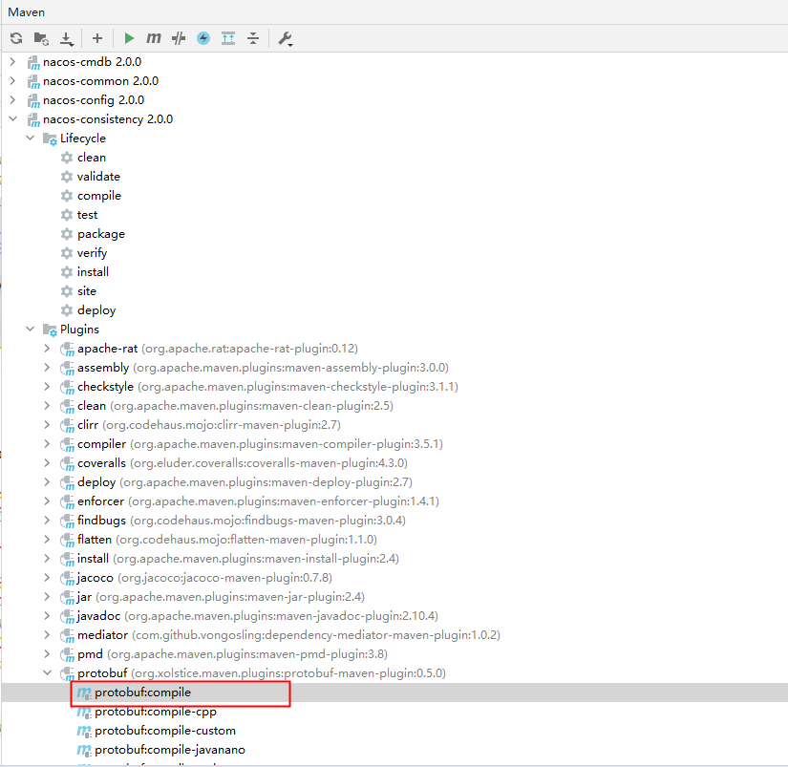Image resolution: width=788 pixels, height=767 pixels.
Task: Toggle Skip Tests Mode lightning icon
Action: (203, 38)
